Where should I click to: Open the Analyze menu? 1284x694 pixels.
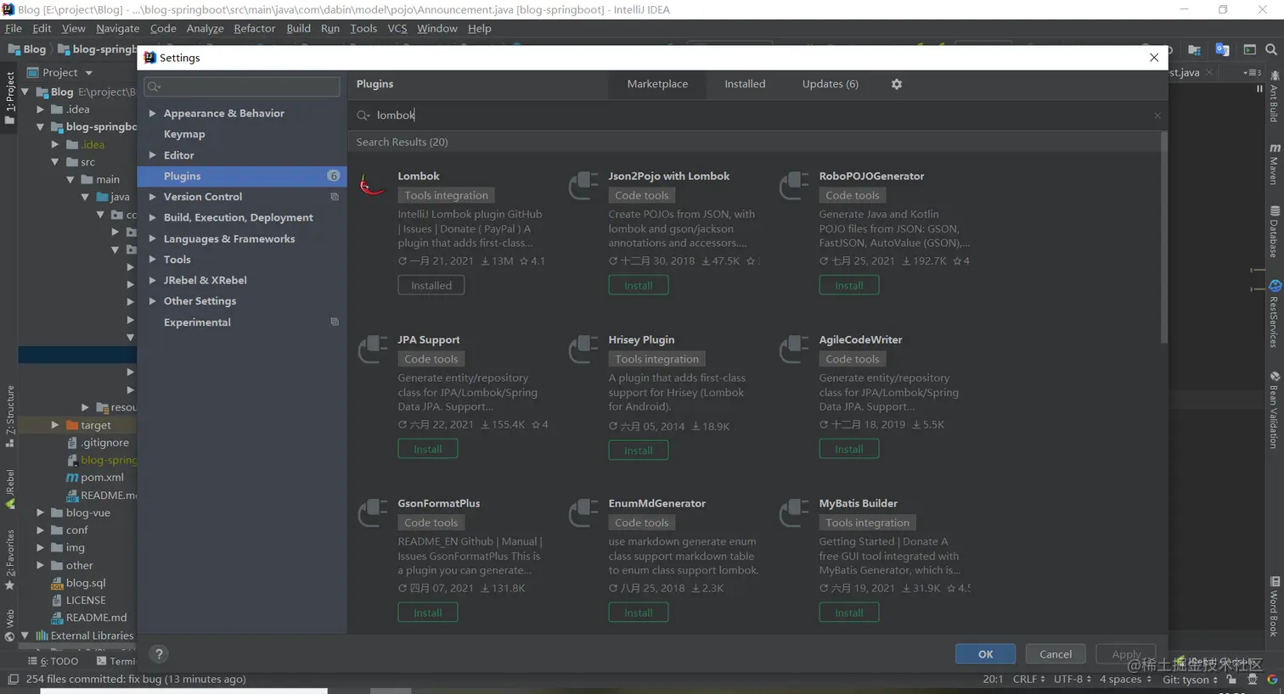(x=205, y=28)
